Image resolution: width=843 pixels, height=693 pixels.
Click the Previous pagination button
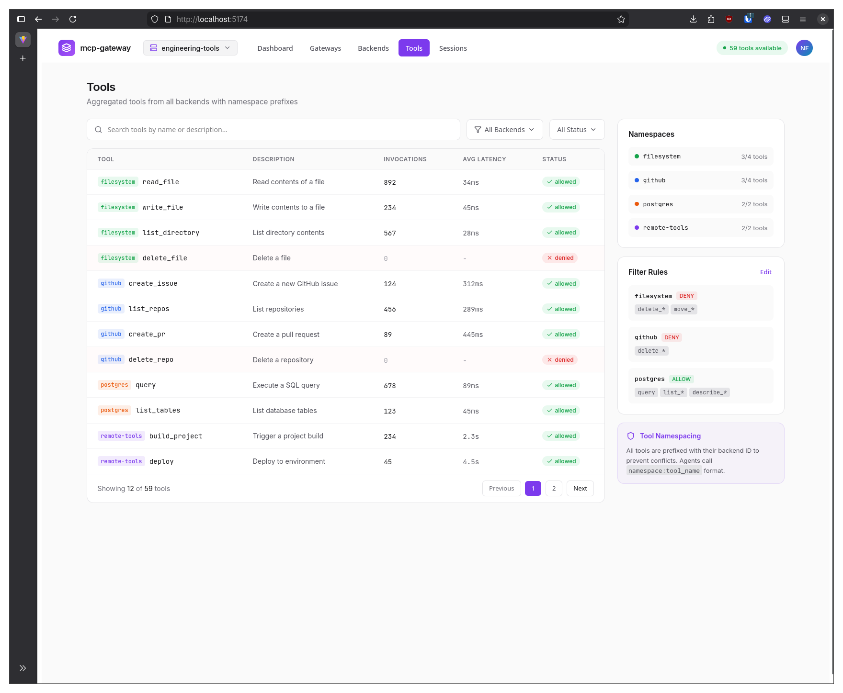501,489
